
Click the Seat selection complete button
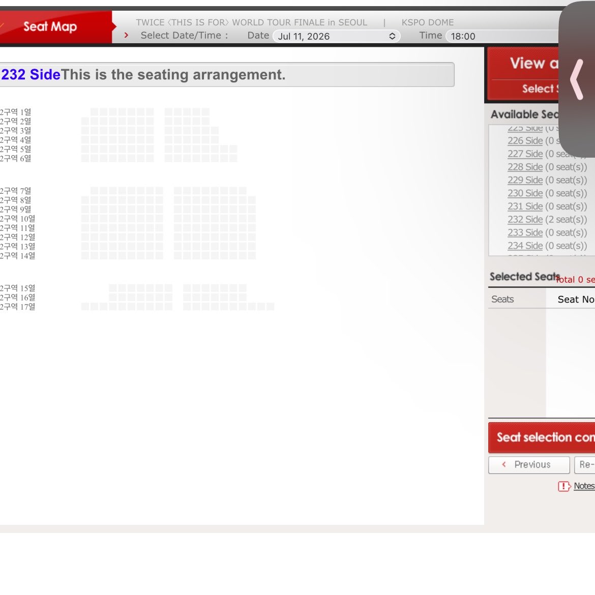pos(542,437)
